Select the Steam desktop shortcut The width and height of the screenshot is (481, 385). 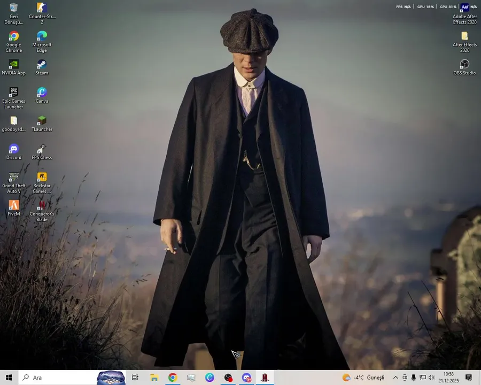pyautogui.click(x=42, y=67)
